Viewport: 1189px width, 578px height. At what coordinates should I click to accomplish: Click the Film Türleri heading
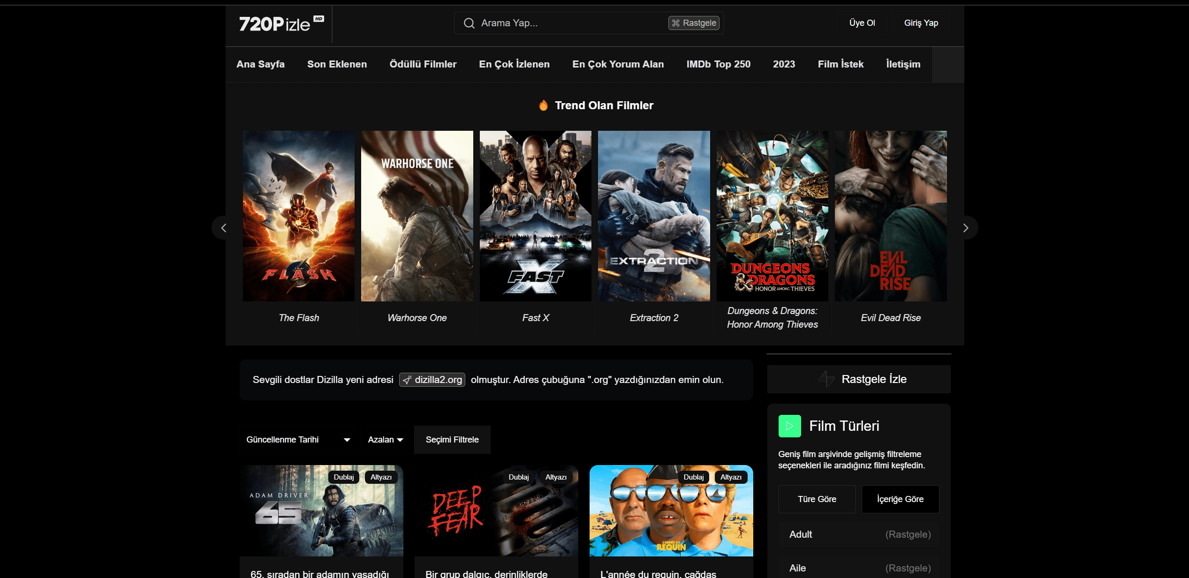[844, 426]
